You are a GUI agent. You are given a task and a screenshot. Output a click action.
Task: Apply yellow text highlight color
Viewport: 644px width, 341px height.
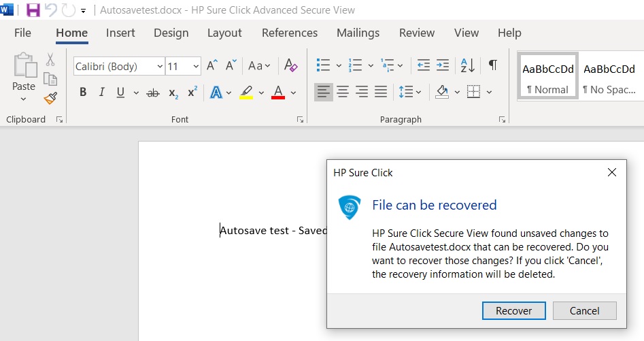point(246,93)
